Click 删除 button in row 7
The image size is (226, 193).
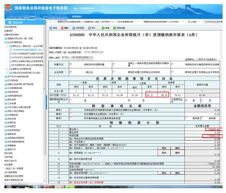[177, 153]
